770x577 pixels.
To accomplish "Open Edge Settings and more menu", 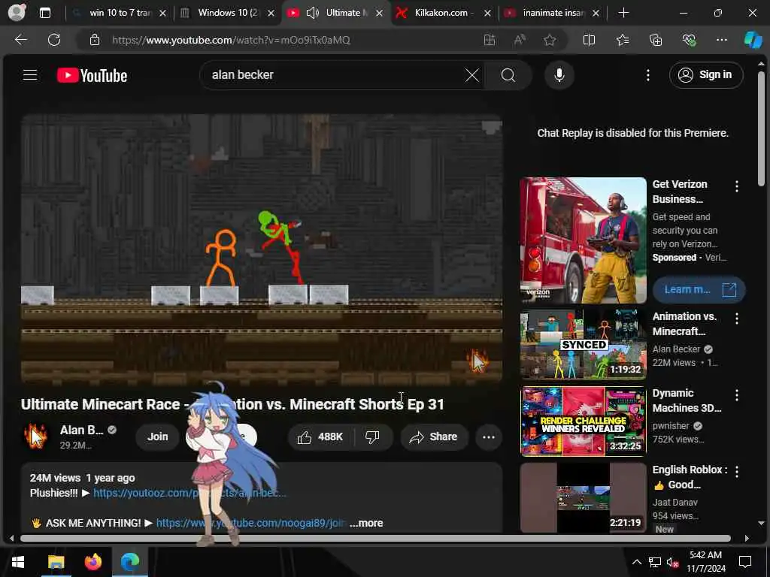I will coord(721,40).
